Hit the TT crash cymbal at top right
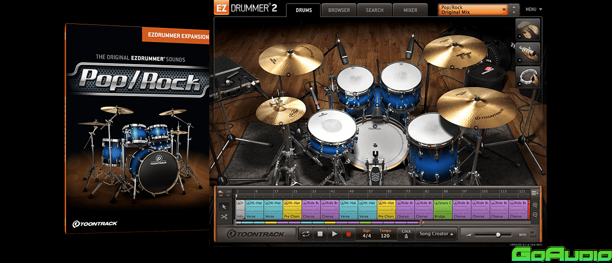612x263 pixels. point(455,53)
